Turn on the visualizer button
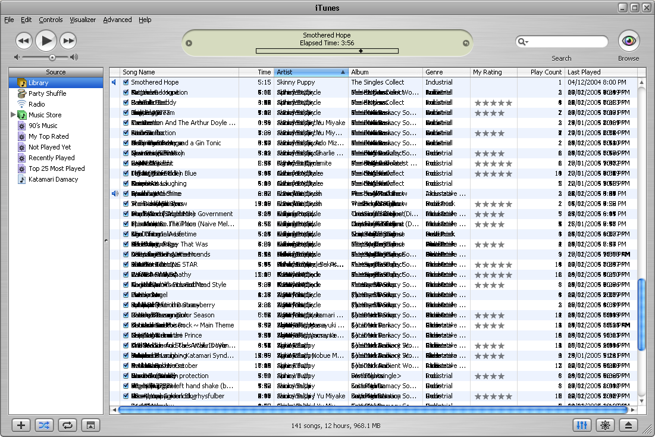The width and height of the screenshot is (655, 437). 605,426
